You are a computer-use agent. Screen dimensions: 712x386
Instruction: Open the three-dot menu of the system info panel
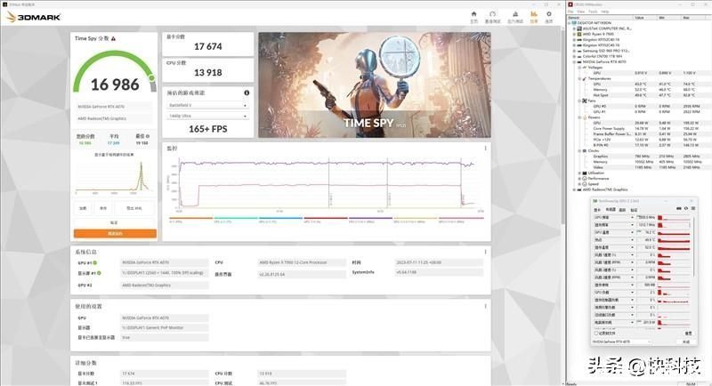(485, 252)
